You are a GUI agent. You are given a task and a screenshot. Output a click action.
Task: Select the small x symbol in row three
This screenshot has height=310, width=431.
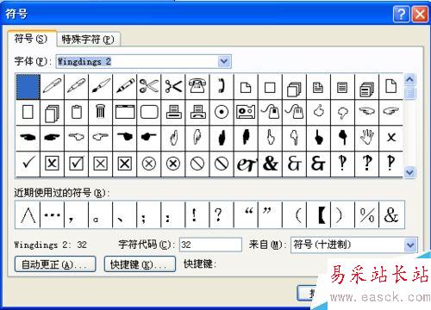tap(390, 138)
